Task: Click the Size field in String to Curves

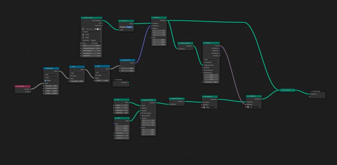Action: (92, 46)
